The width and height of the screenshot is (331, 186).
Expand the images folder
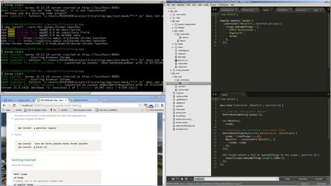click(x=173, y=27)
